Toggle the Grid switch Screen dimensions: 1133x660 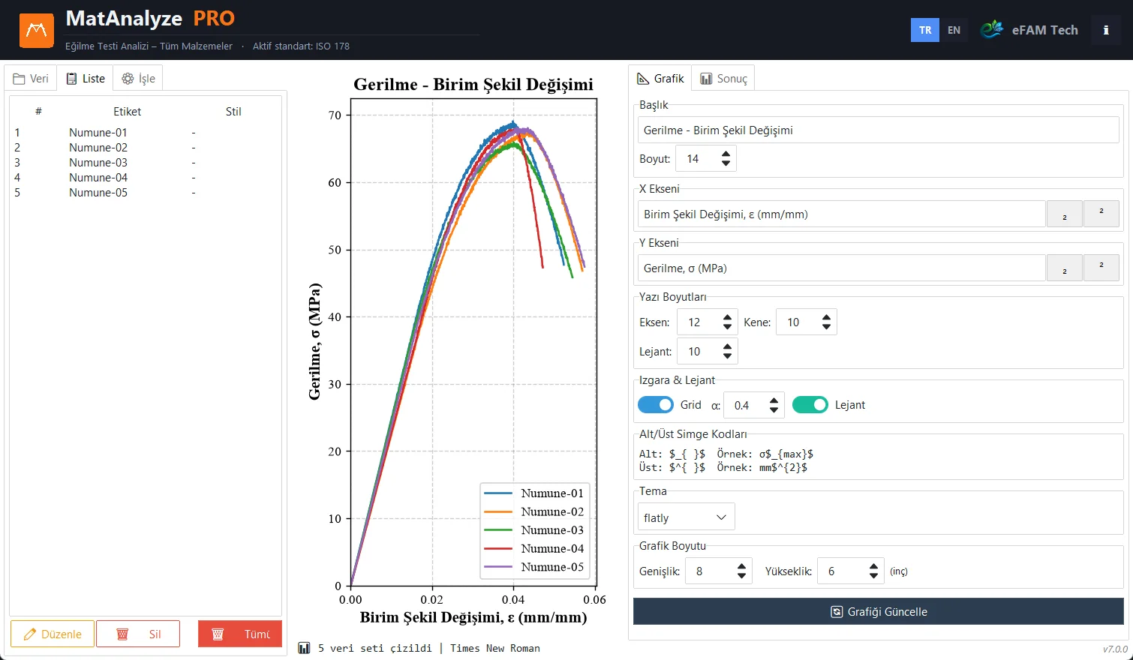point(656,405)
